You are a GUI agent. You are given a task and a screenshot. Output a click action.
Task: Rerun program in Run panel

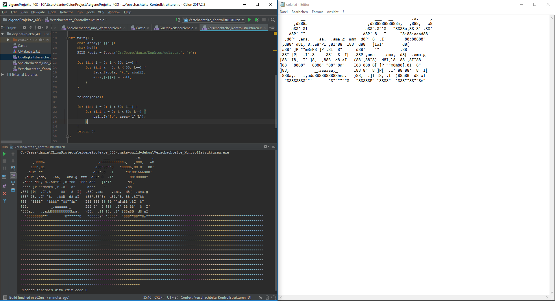point(4,154)
